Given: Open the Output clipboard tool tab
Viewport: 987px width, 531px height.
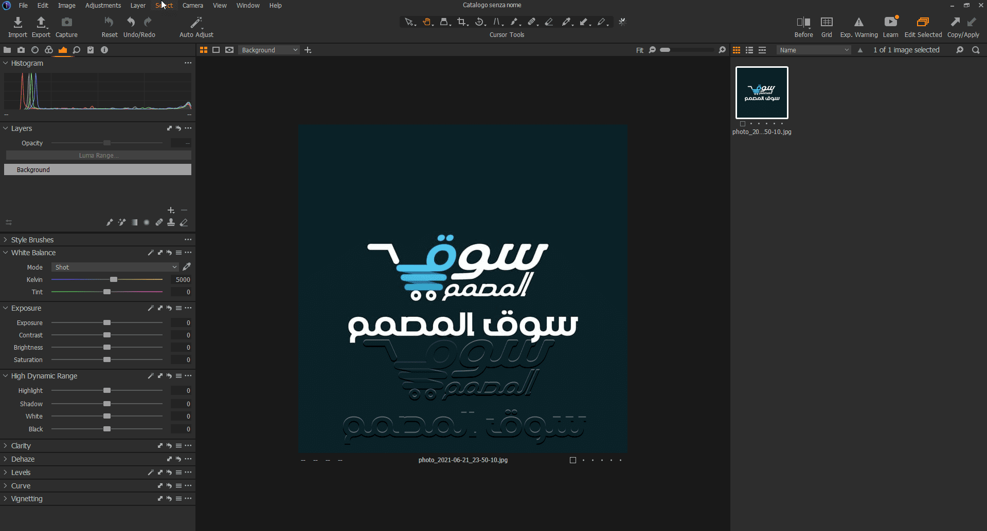Looking at the screenshot, I should point(91,50).
